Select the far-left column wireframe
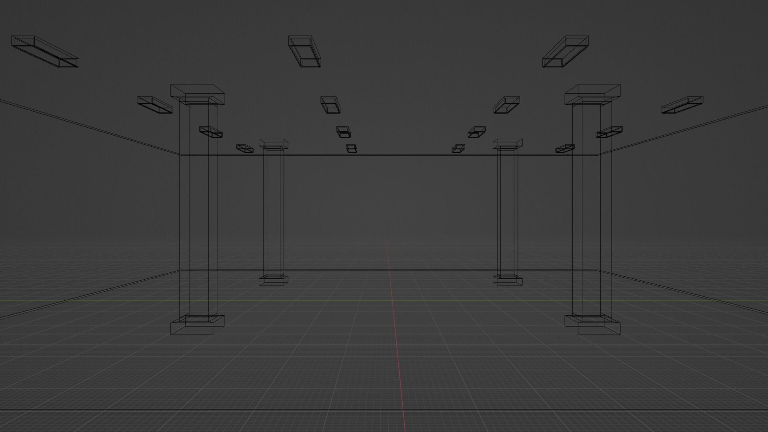 (274, 212)
